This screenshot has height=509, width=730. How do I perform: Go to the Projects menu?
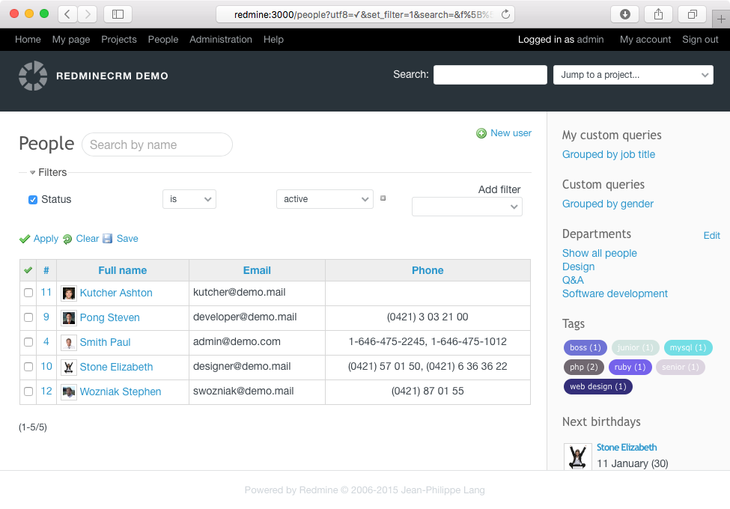pos(119,40)
